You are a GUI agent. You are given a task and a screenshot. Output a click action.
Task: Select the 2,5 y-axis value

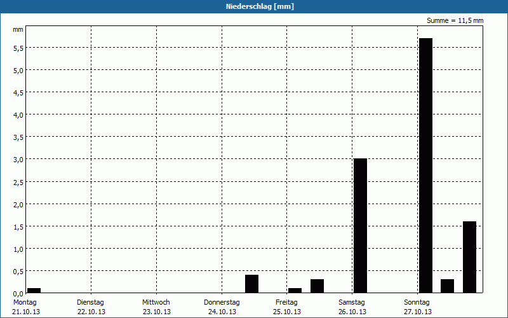coord(18,182)
